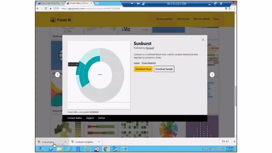
Task: Click the green square matrix thumbnail
Action: click(135, 130)
